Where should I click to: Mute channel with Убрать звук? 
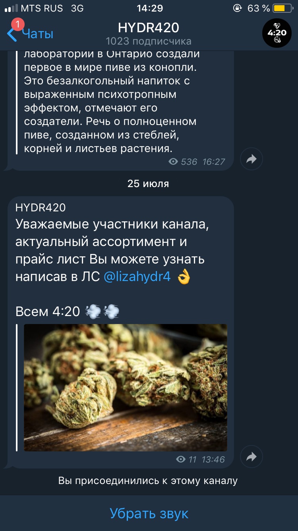[x=149, y=513]
